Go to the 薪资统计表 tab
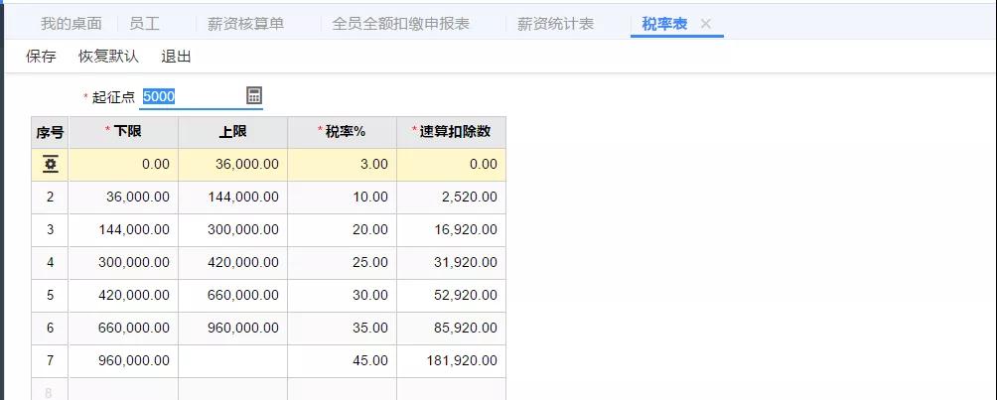The image size is (997, 400). coord(556,24)
